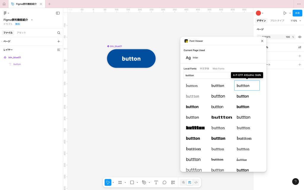Screen dimensions: 304x190
Task: Click the search icon in left panel
Action: point(59,33)
